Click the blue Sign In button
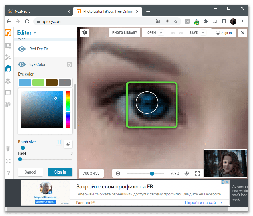Image resolution: width=253 pixels, height=216 pixels. 60,172
